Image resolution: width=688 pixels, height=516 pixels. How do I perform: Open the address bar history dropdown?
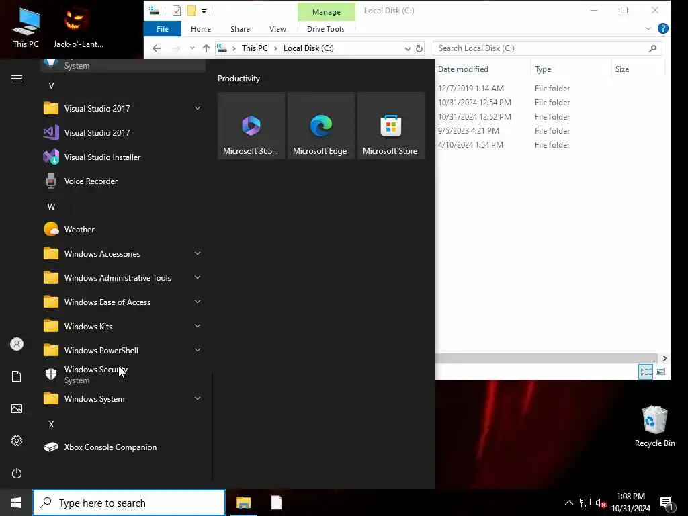(x=407, y=48)
